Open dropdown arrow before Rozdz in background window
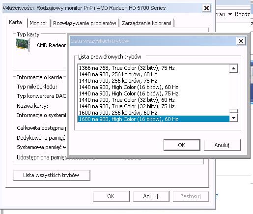 click(230, 14)
